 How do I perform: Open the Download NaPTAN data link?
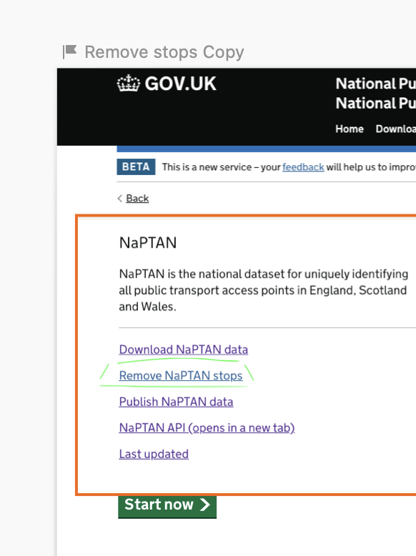click(x=184, y=349)
